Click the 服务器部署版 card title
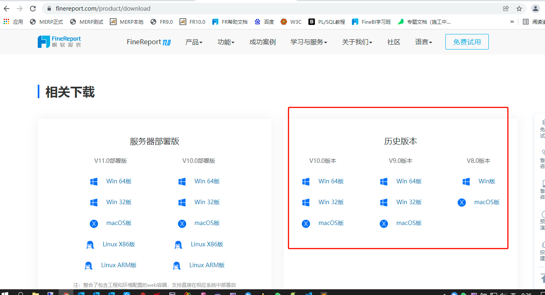Image resolution: width=545 pixels, height=295 pixels. (155, 141)
